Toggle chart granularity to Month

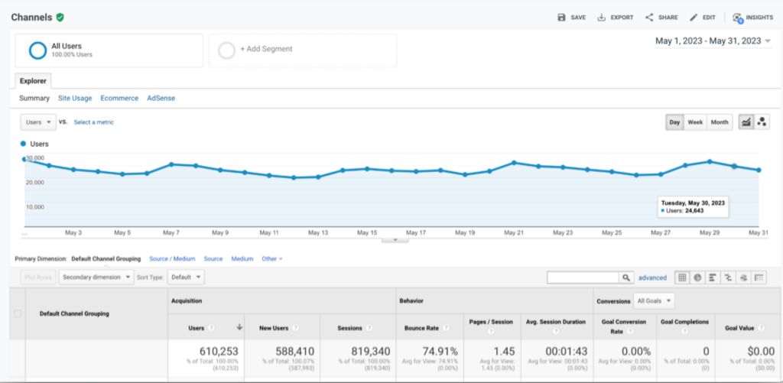720,122
